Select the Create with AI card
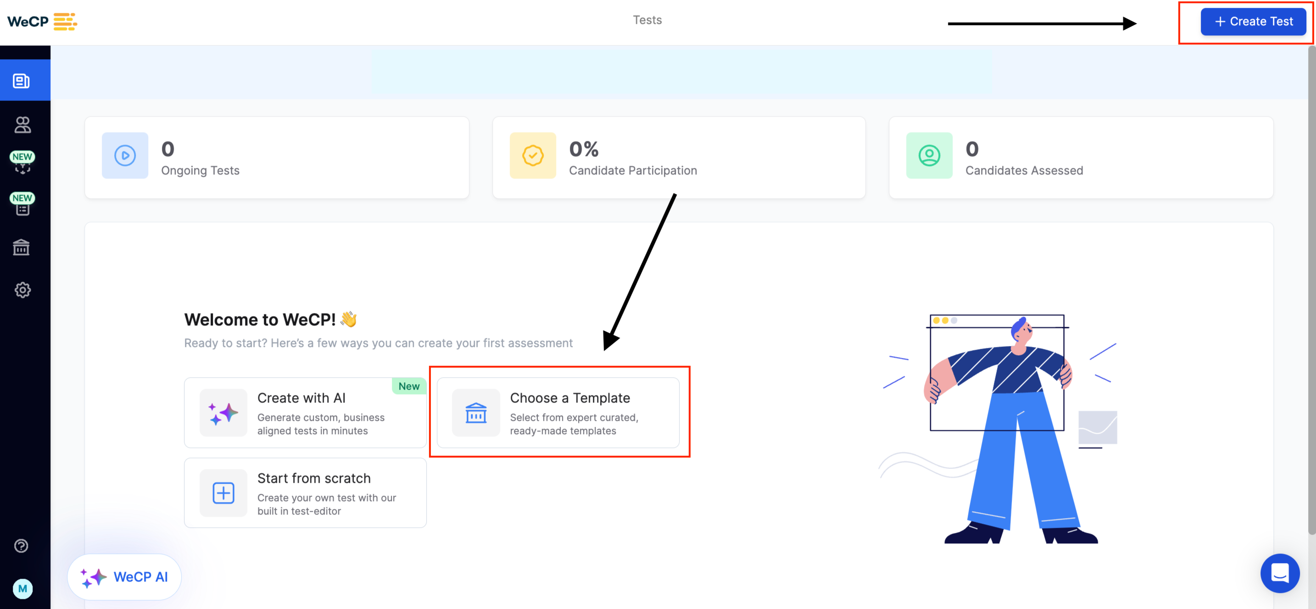This screenshot has height=609, width=1316. [x=305, y=413]
